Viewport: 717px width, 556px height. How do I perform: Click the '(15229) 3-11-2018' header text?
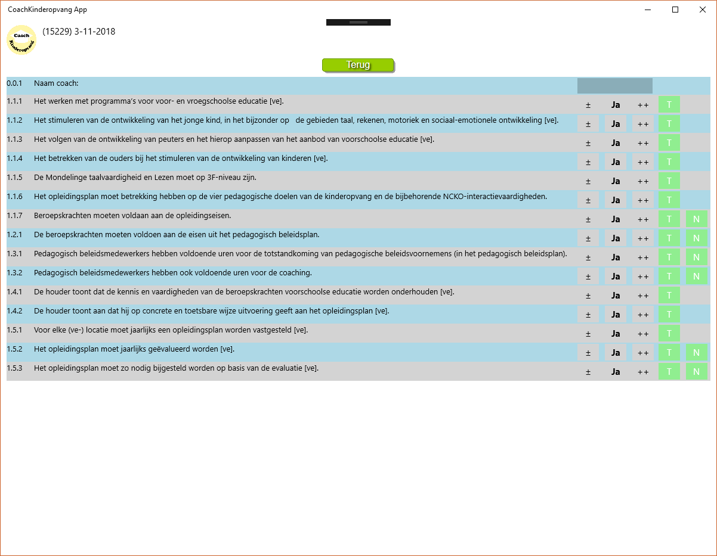pyautogui.click(x=79, y=32)
